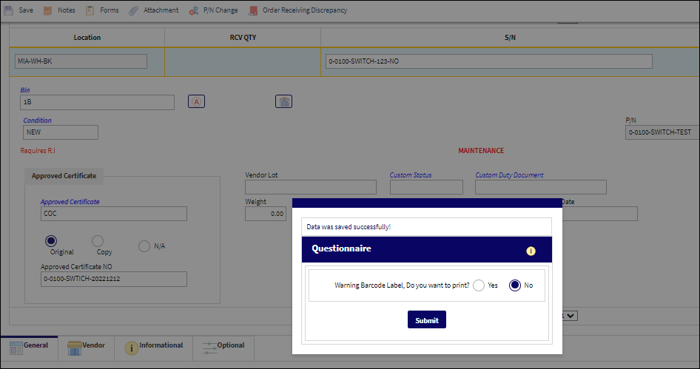Click 'Data was saved successfully!' message
The image size is (700, 369).
coord(349,227)
